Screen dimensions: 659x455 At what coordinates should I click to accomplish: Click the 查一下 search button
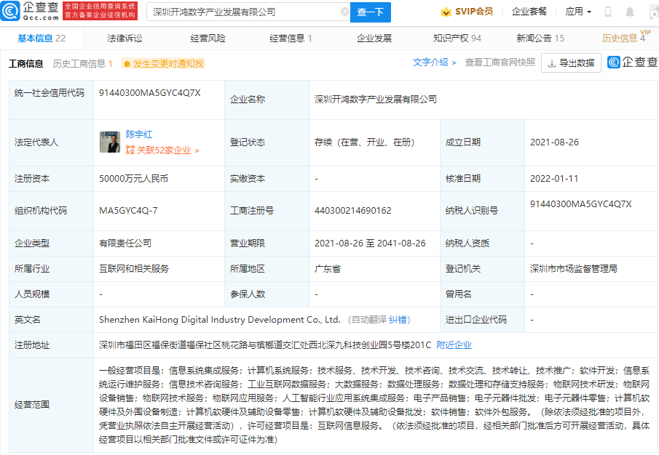pos(371,12)
